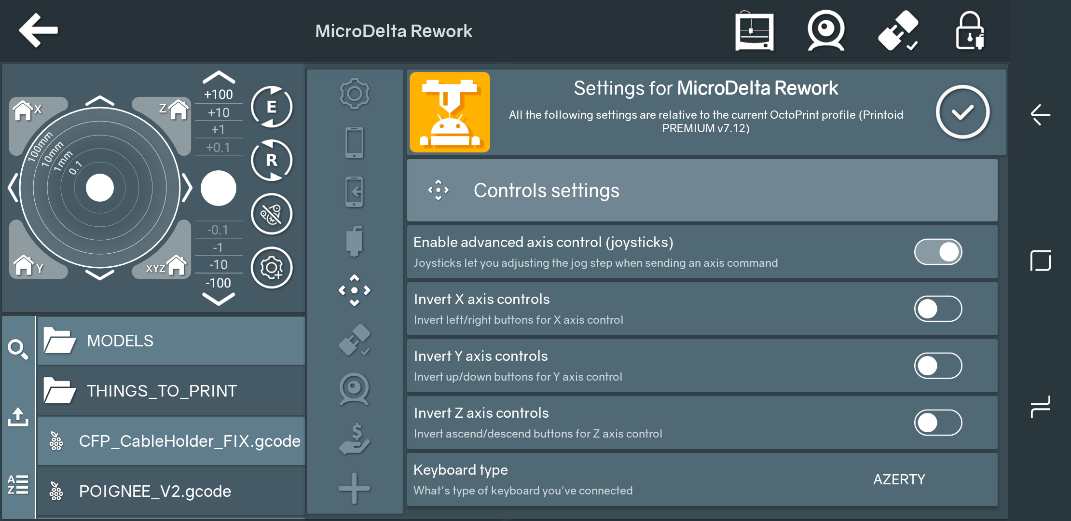The width and height of the screenshot is (1071, 521).
Task: Select the general settings gear sidebar tab
Action: pyautogui.click(x=355, y=94)
